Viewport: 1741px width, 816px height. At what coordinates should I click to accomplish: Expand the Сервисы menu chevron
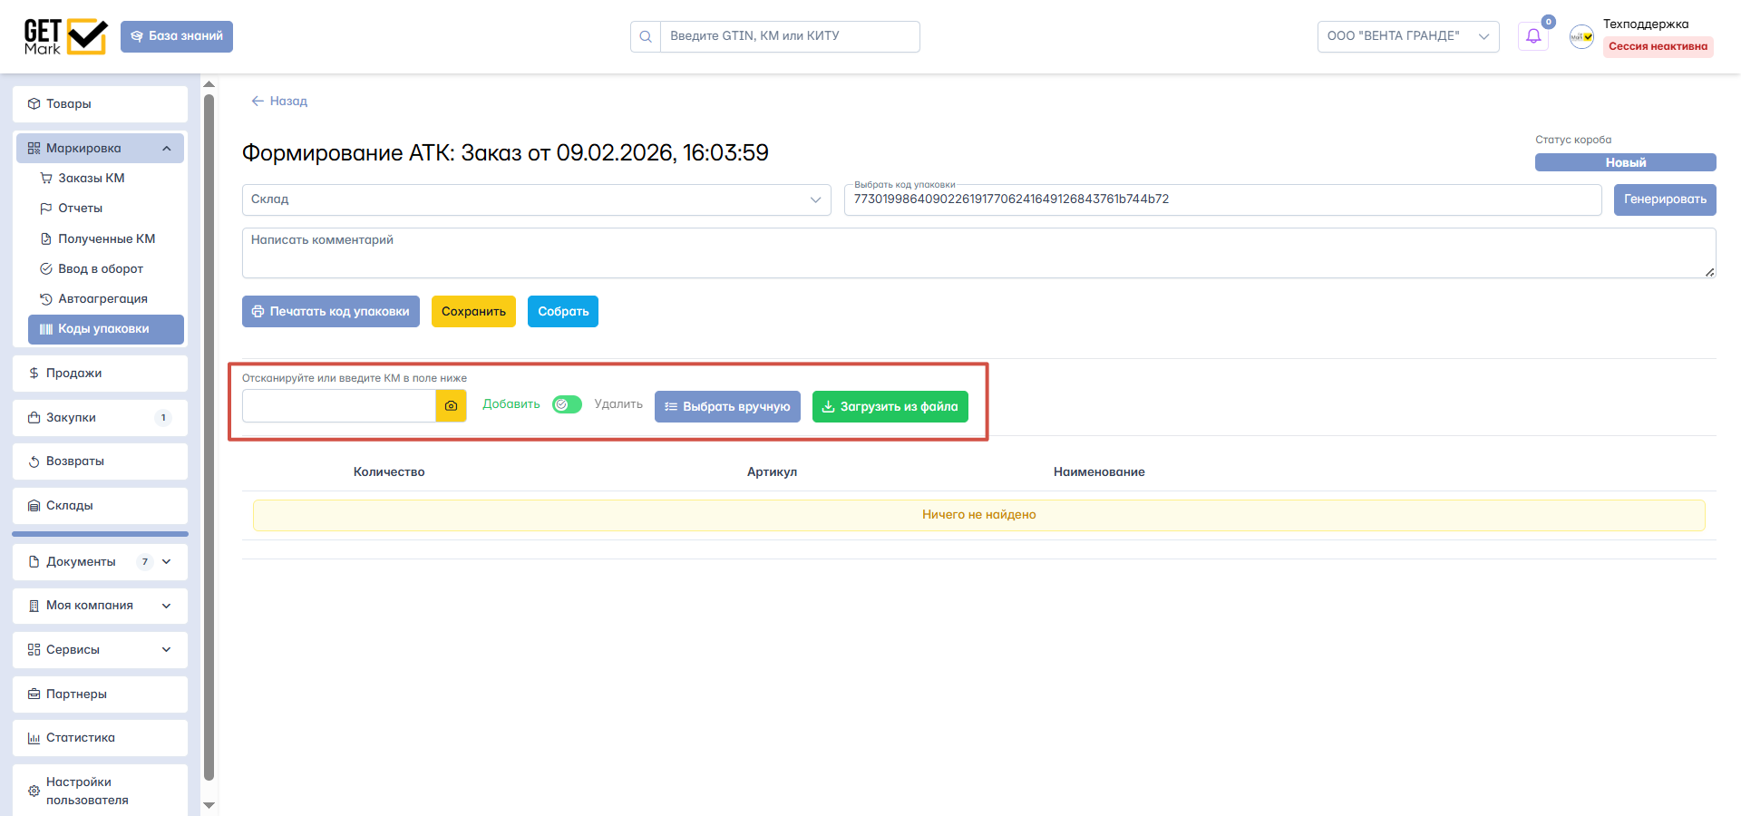point(167,649)
